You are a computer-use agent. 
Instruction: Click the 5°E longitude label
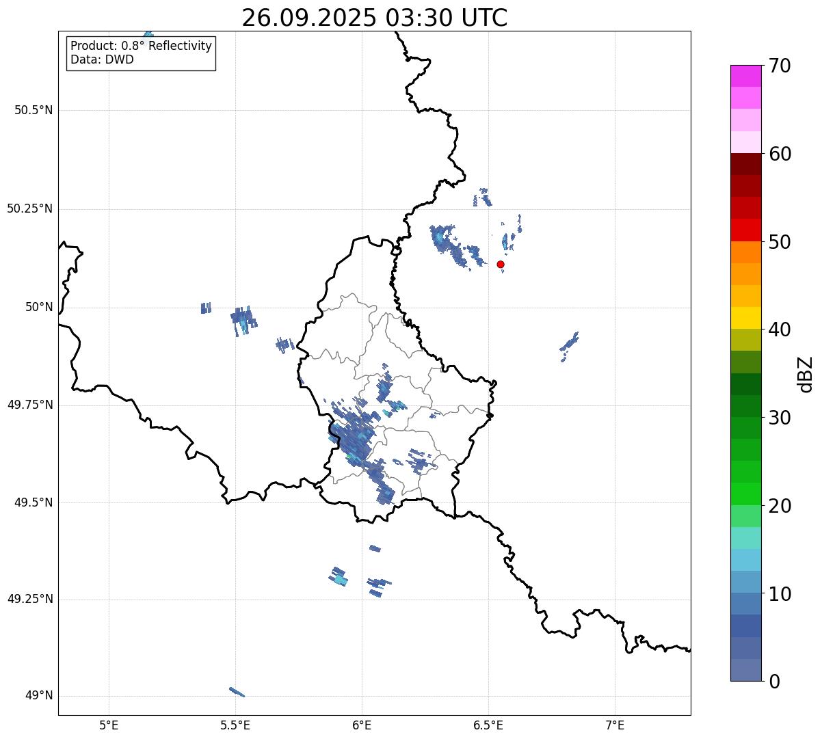click(x=109, y=725)
